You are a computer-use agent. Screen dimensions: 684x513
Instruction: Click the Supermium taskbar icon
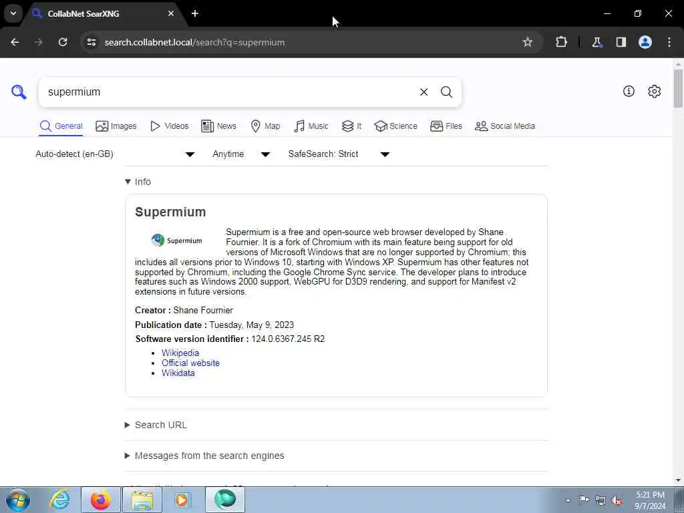coord(224,500)
